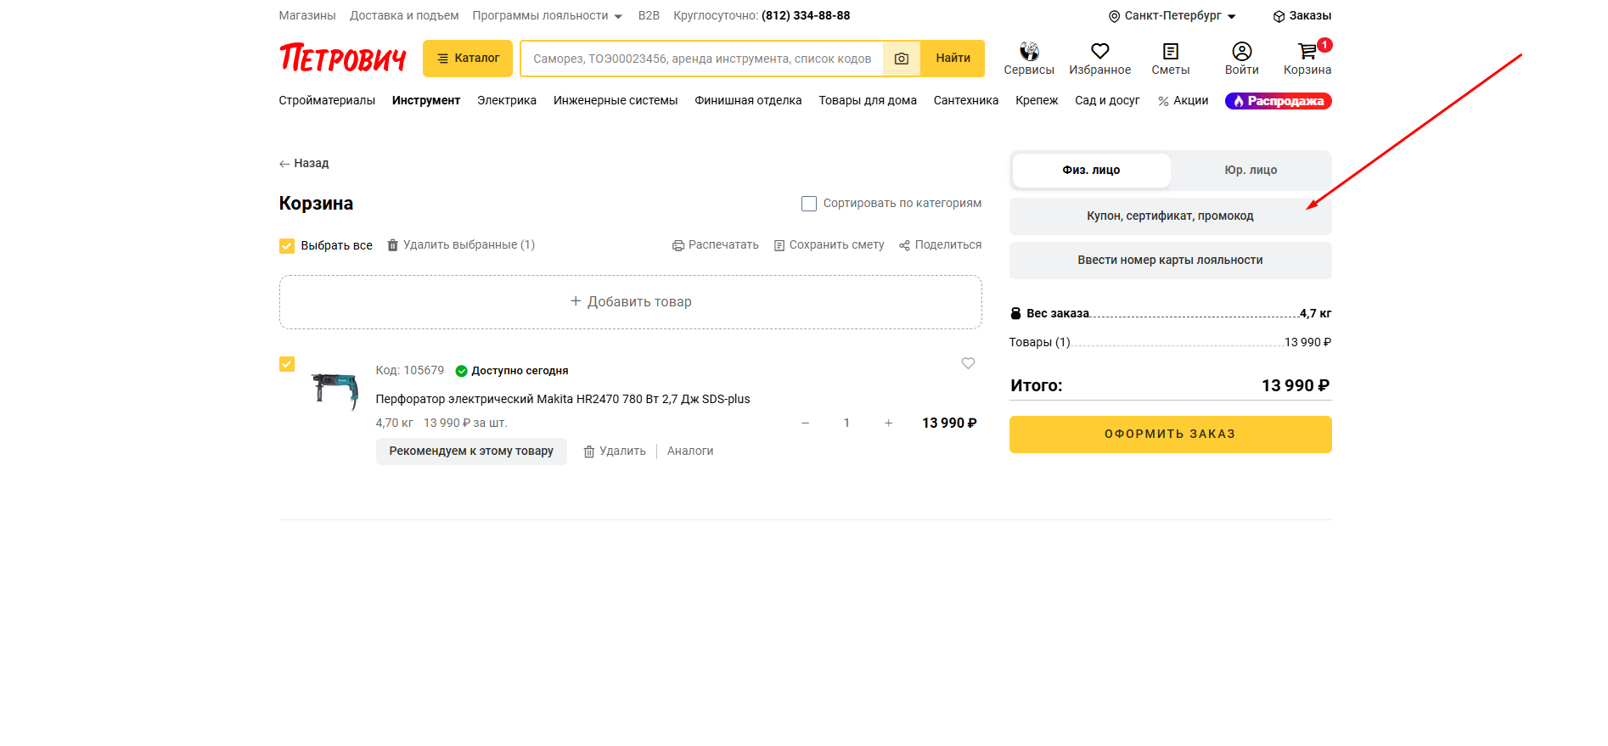The height and width of the screenshot is (746, 1608).
Task: Click Купон, сертификат, промокод button
Action: tap(1169, 216)
